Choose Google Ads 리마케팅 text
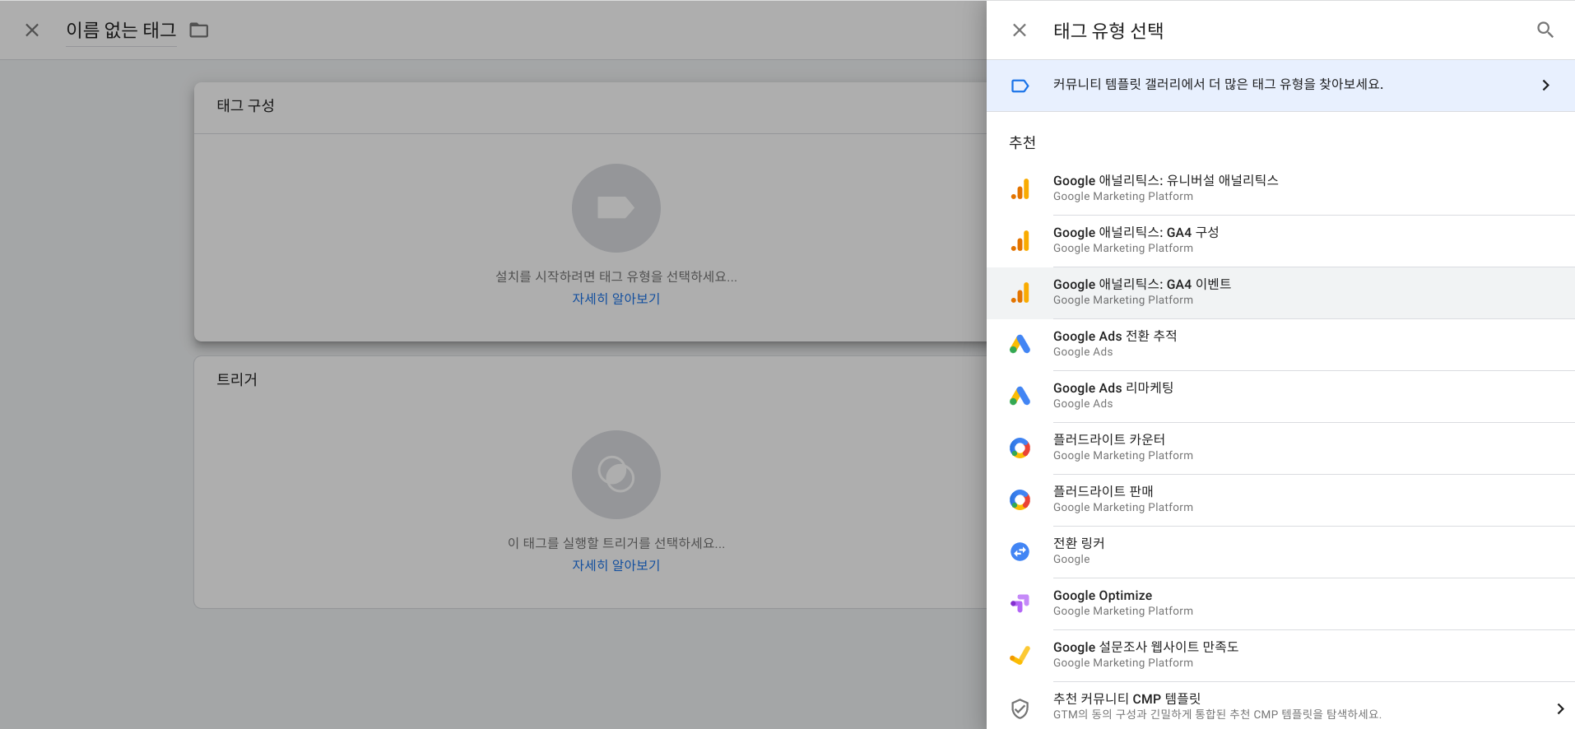Viewport: 1575px width, 729px height. coord(1113,388)
